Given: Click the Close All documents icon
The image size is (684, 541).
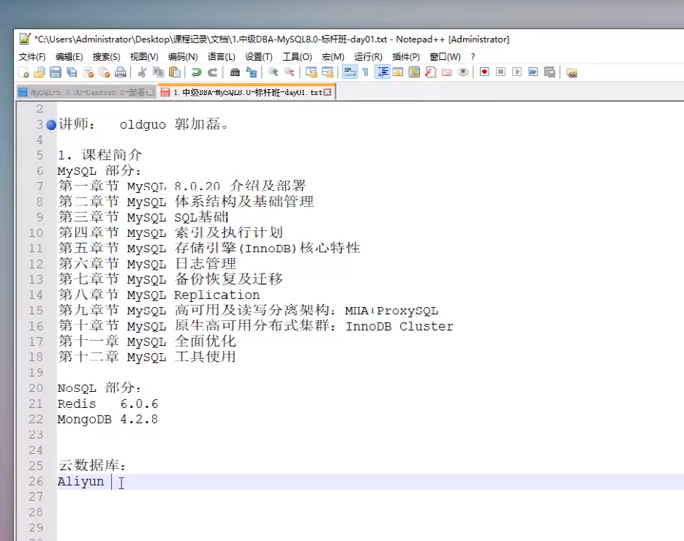Looking at the screenshot, I should 105,72.
